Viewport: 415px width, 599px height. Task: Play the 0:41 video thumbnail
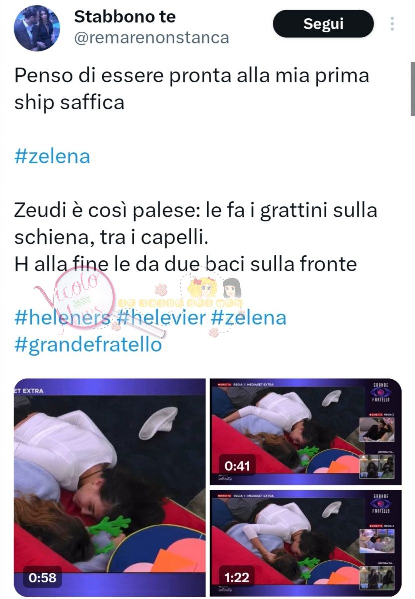305,432
